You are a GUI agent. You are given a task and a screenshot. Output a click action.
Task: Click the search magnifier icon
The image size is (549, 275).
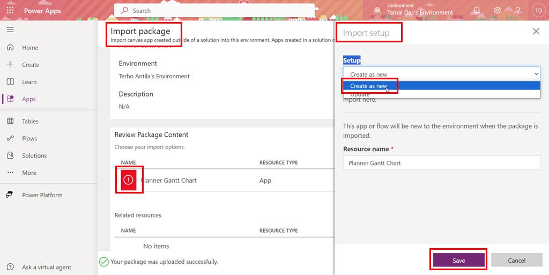[124, 11]
